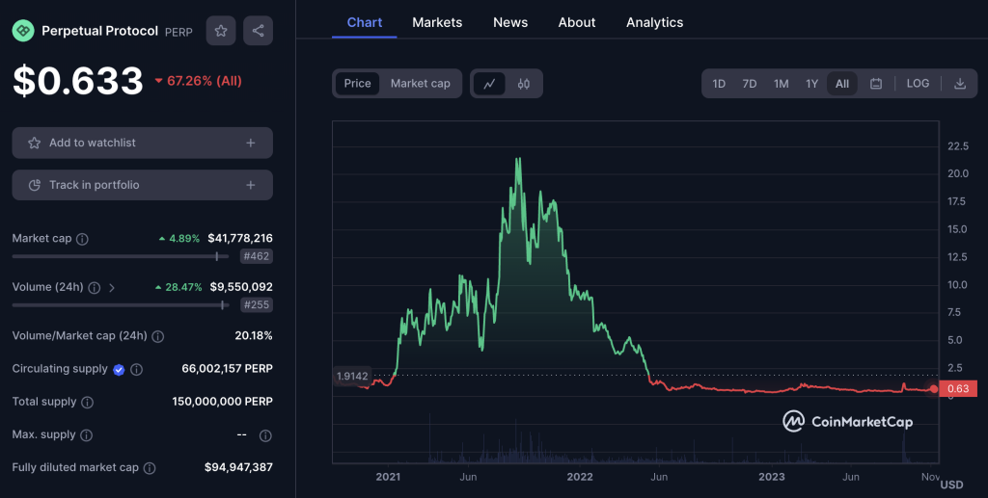Select the 1M time range
This screenshot has height=498, width=988.
(782, 84)
